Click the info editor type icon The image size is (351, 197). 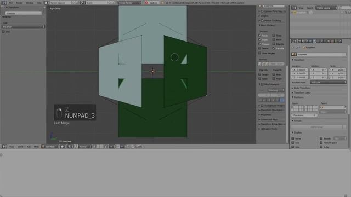pos(4,3)
